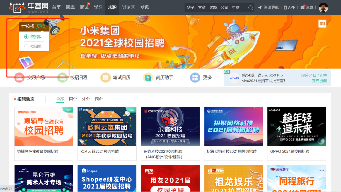Click the search magnifier icon
Viewport: 341px width, 192px height.
(x=250, y=8)
